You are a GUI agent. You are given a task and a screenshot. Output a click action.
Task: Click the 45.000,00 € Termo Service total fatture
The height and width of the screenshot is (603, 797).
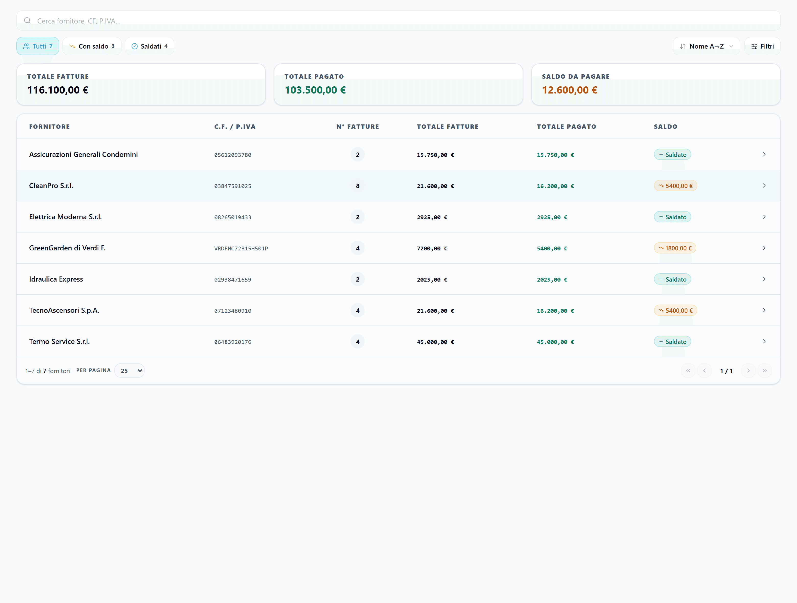click(435, 342)
